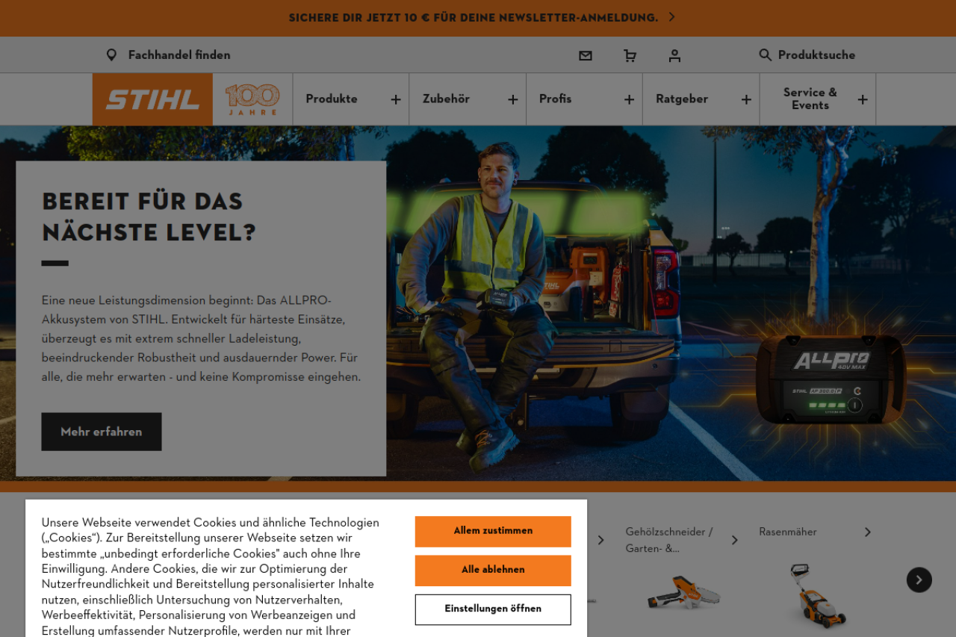Screen dimensions: 956x637
Task: Click the paragraph starting "Eine neue Leistungsdimension beginnt"
Action: [x=202, y=339]
